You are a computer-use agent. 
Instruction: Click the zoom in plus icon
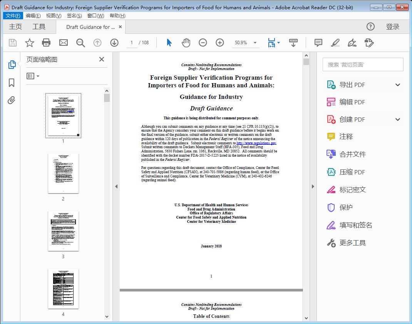click(x=220, y=43)
